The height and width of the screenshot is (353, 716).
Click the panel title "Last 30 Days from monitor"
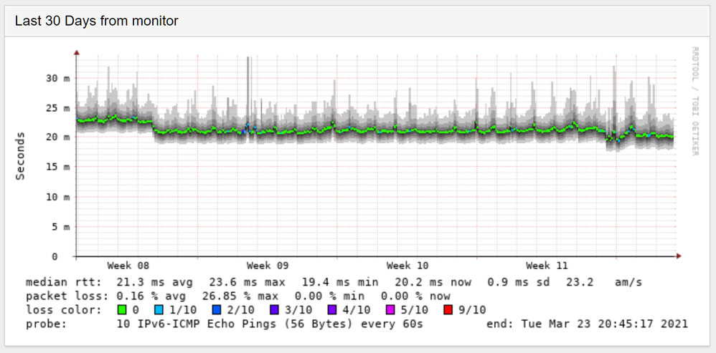click(97, 21)
